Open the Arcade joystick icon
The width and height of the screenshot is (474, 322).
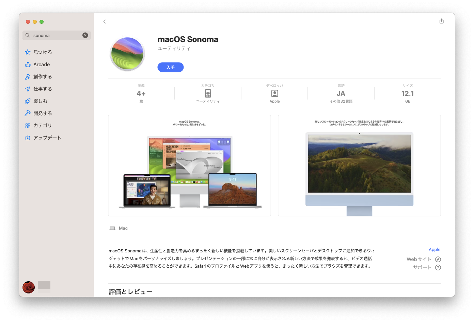pyautogui.click(x=28, y=64)
